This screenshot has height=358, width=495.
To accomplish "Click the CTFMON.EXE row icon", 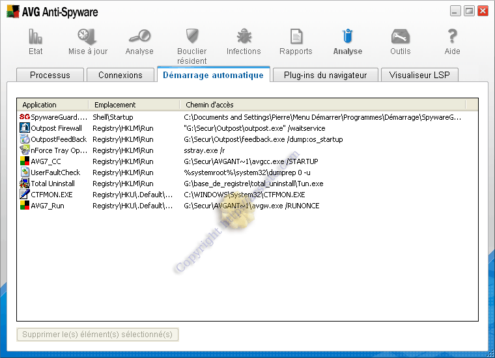I will pyautogui.click(x=24, y=195).
